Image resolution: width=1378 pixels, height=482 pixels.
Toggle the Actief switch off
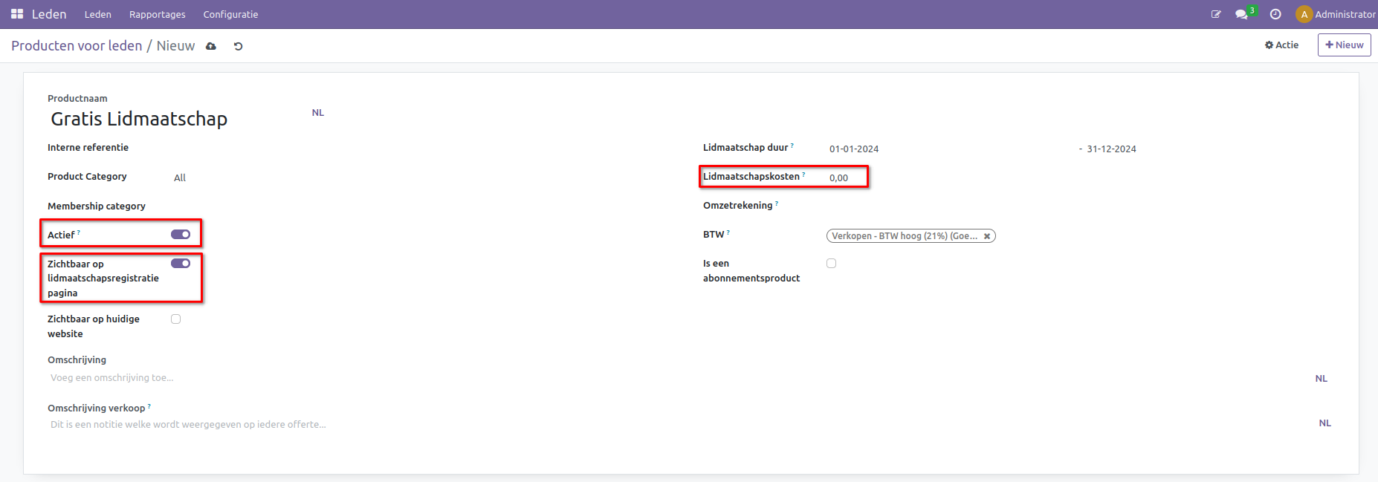click(181, 235)
